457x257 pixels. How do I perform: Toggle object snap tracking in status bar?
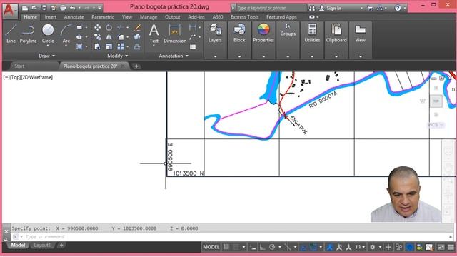303,247
